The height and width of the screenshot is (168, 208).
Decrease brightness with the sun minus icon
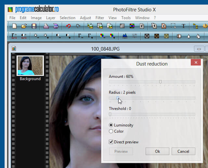[36, 36]
